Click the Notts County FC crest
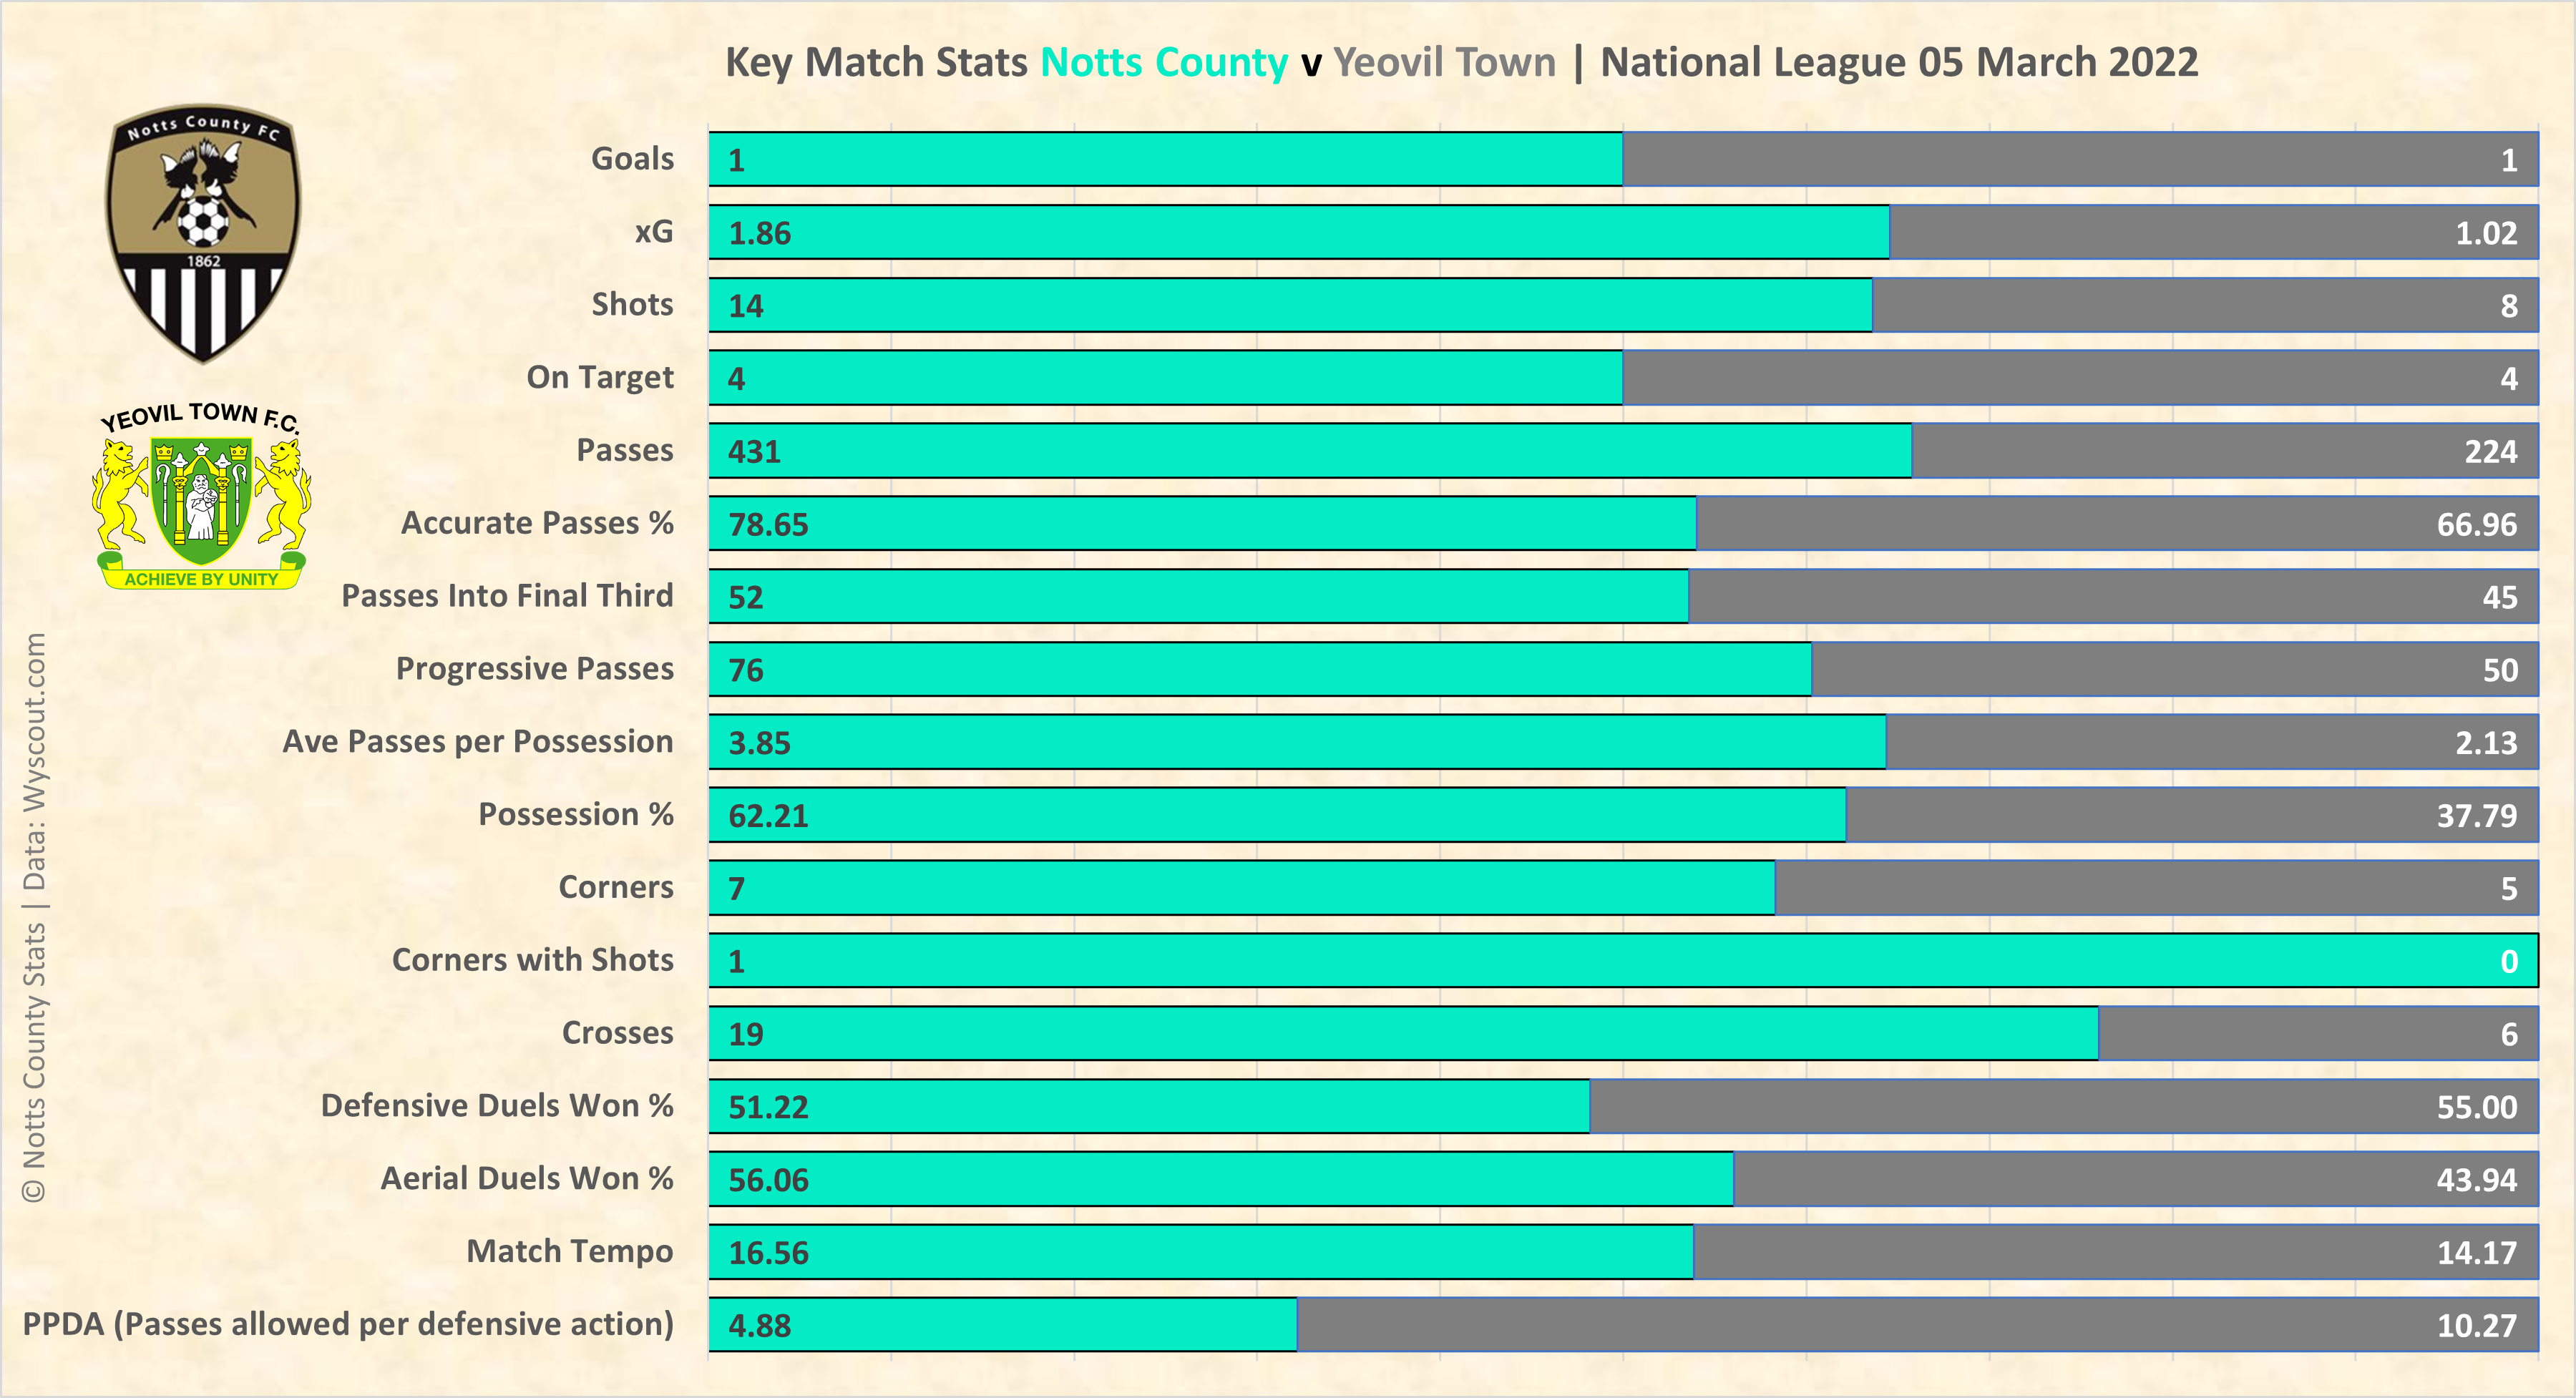The height and width of the screenshot is (1398, 2576). tap(203, 232)
